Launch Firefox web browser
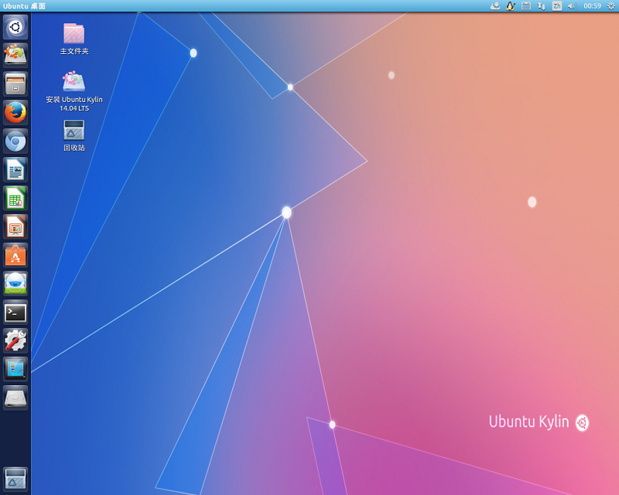 (15, 112)
